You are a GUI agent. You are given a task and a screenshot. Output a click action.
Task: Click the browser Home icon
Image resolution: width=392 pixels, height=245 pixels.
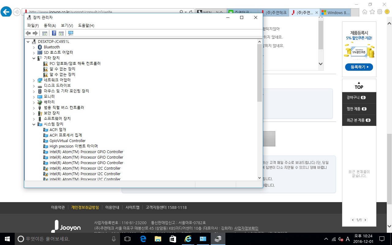365,12
